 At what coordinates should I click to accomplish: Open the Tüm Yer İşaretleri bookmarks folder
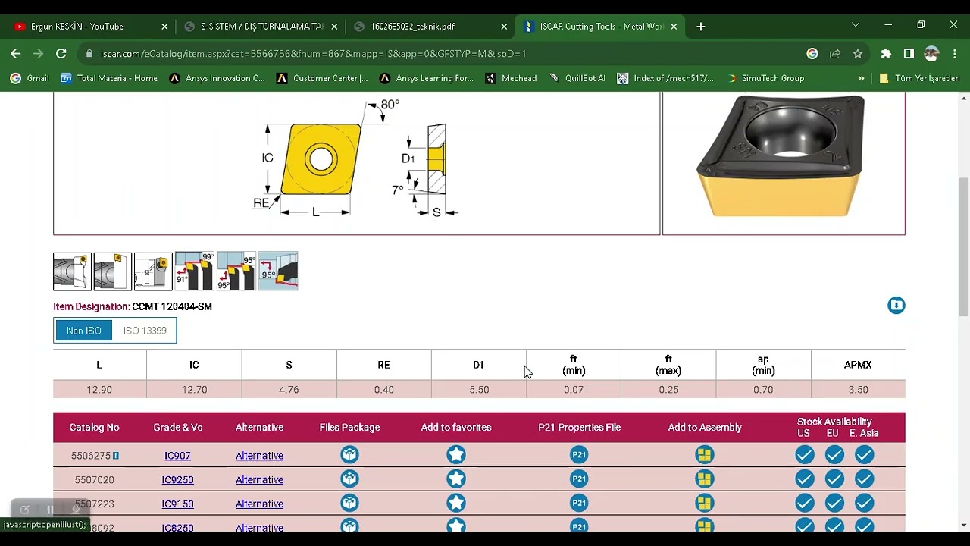click(919, 78)
